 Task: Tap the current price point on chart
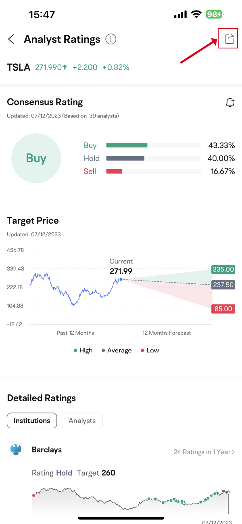click(121, 279)
